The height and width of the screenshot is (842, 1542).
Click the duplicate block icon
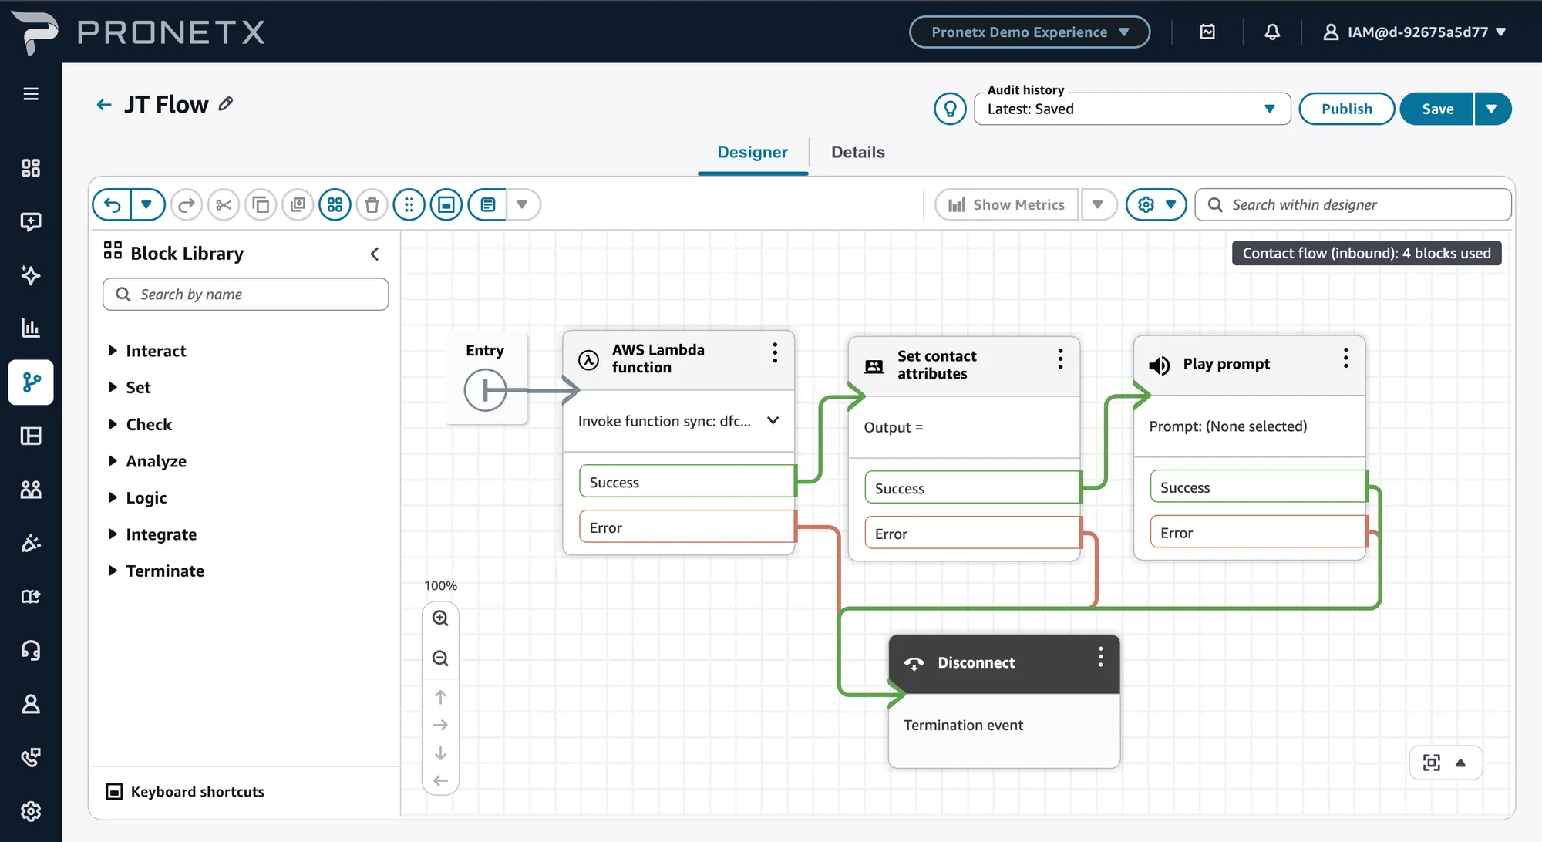coord(298,205)
